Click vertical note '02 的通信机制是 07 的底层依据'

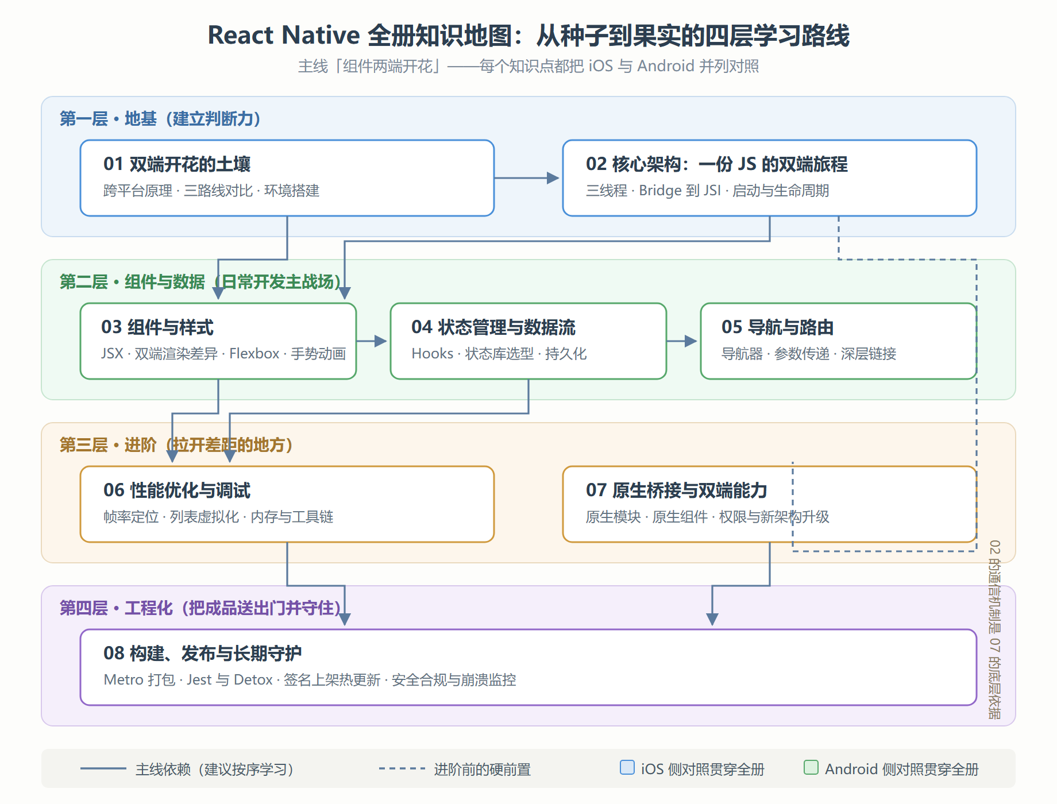tap(995, 629)
